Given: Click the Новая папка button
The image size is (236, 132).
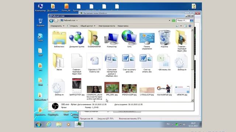Looking at the screenshot, I should [x=123, y=26].
